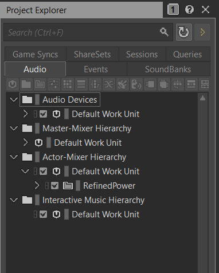Click the Work Unit creation toolbar icon
The image size is (219, 273).
pos(13,84)
